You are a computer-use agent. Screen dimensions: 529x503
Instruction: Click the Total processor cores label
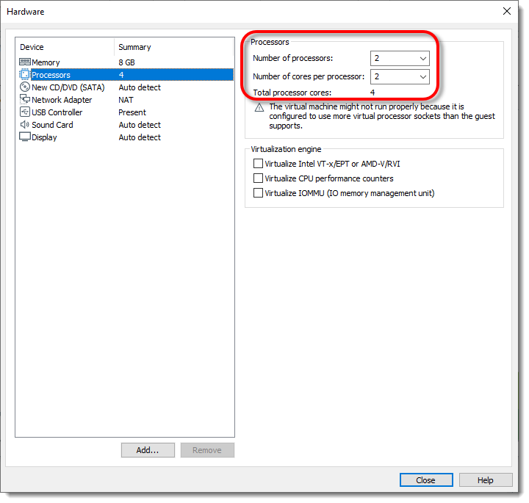click(292, 93)
